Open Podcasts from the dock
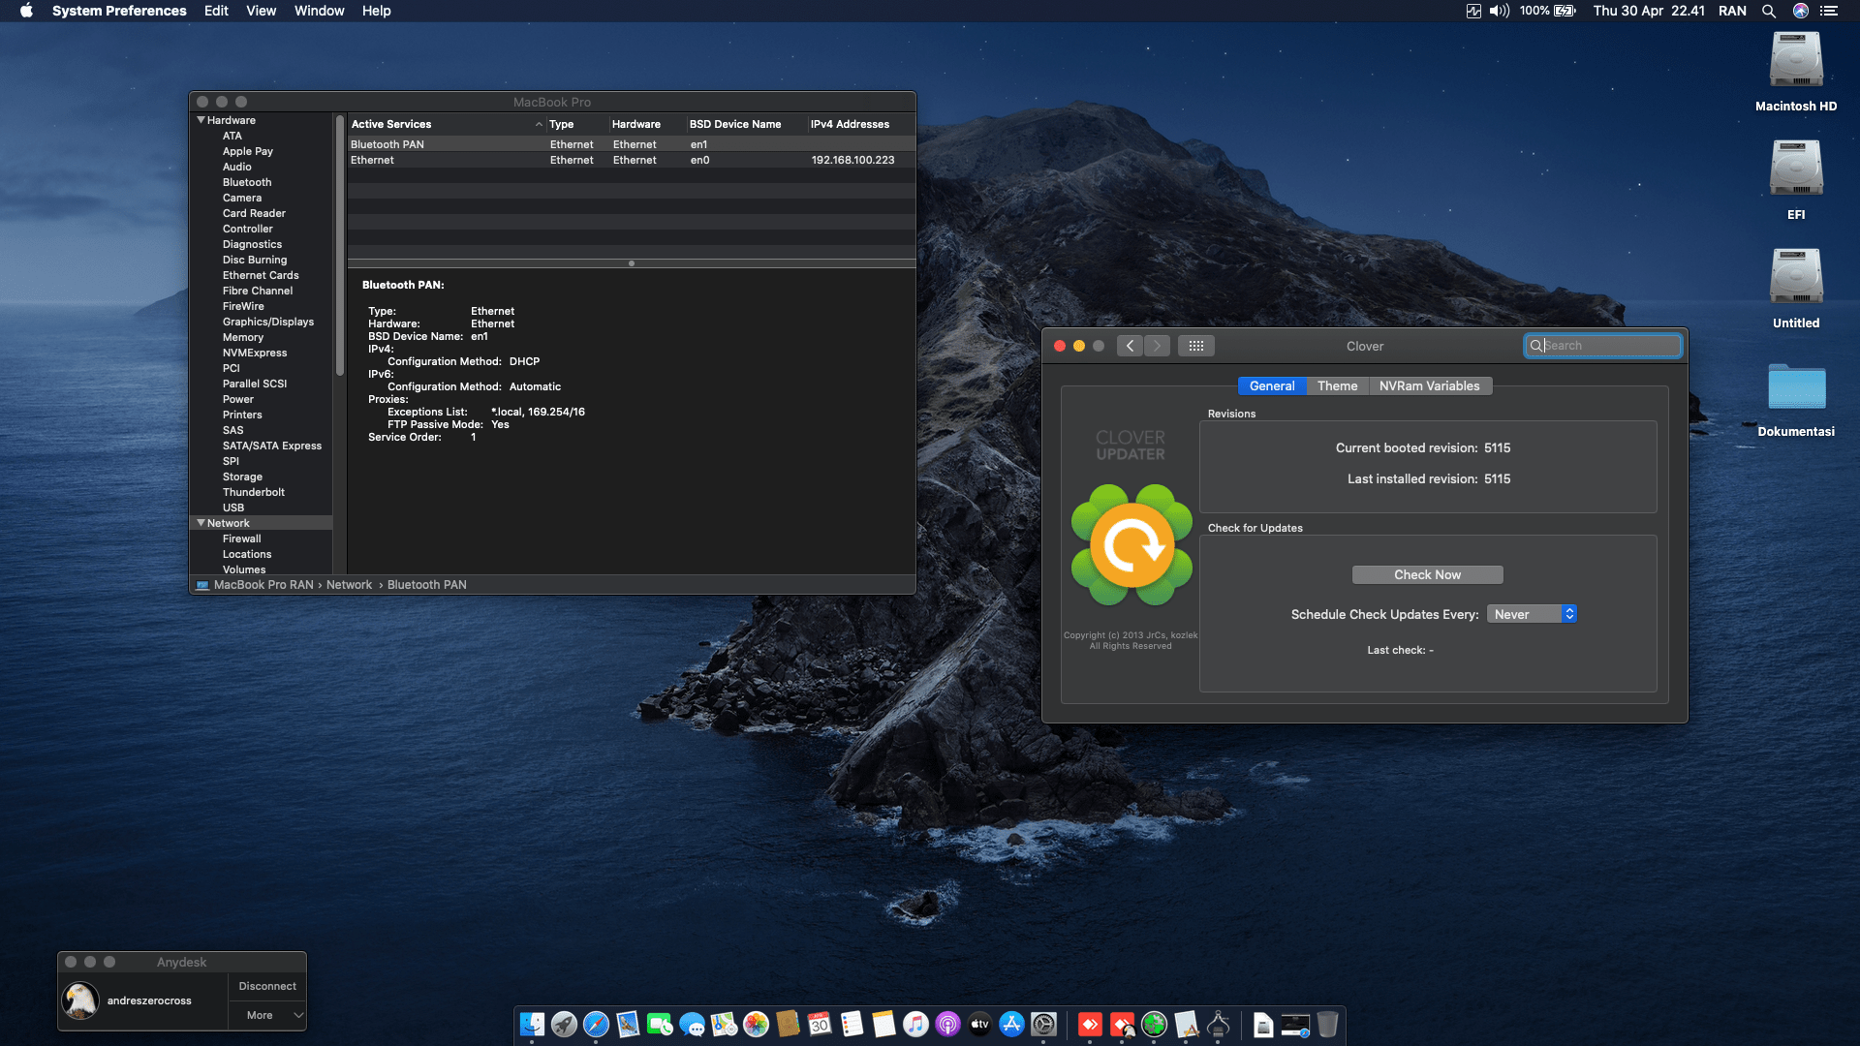 pyautogui.click(x=947, y=1024)
